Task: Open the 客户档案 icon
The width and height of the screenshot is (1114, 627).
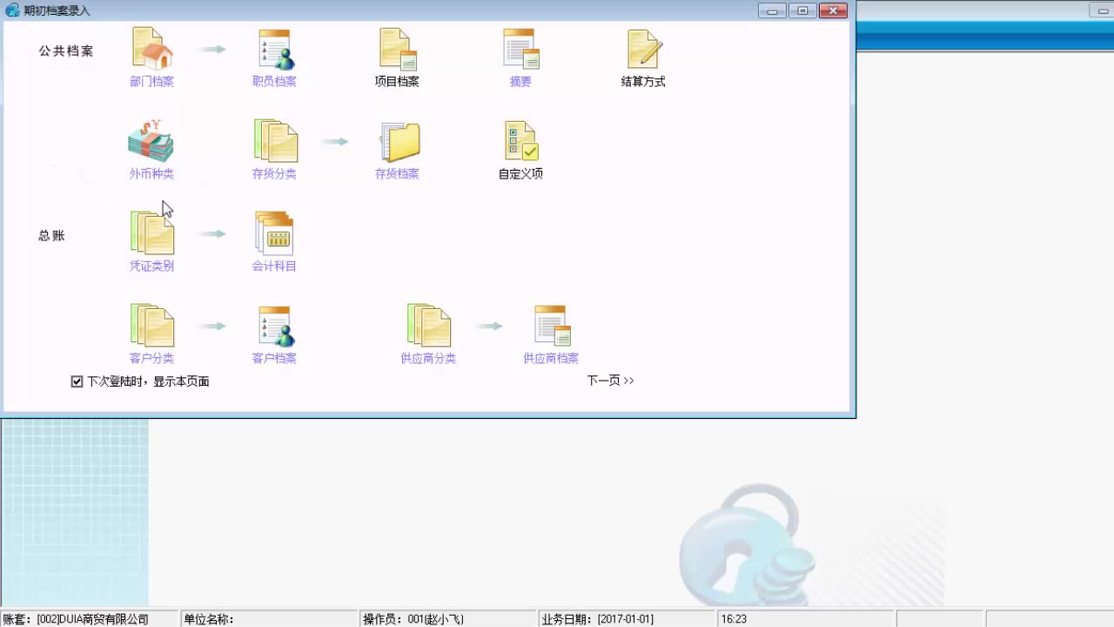Action: tap(276, 326)
